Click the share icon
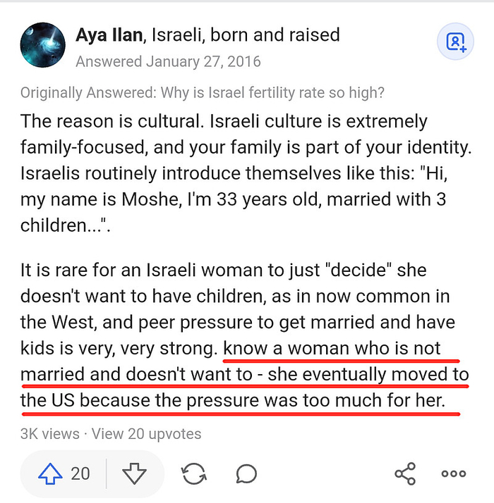 [405, 473]
